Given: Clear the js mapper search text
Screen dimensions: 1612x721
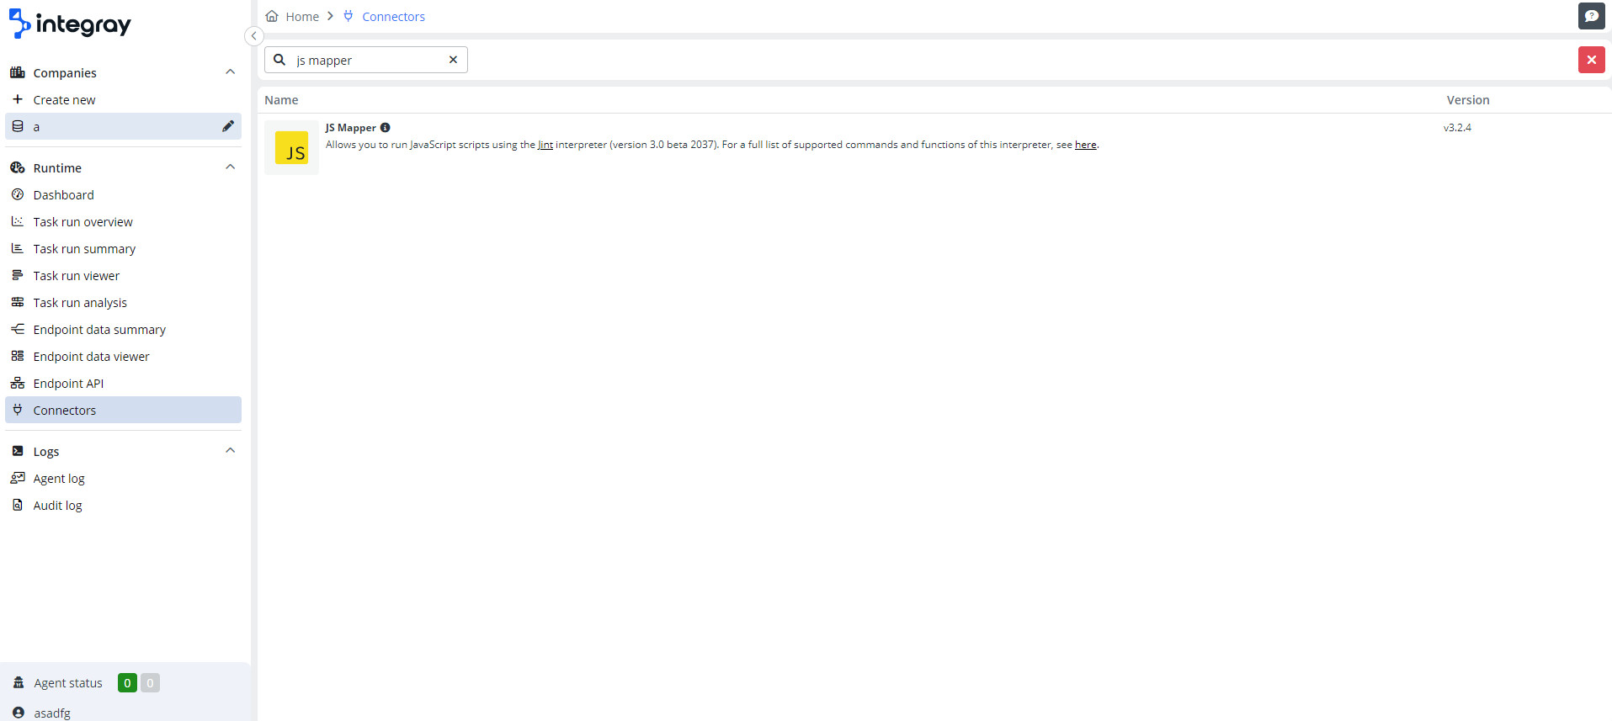Looking at the screenshot, I should click(x=453, y=60).
